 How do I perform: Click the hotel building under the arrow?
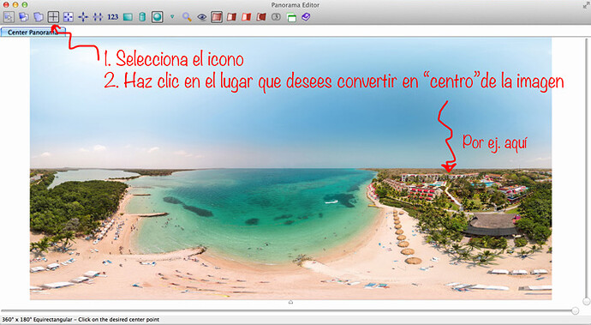pos(449,177)
